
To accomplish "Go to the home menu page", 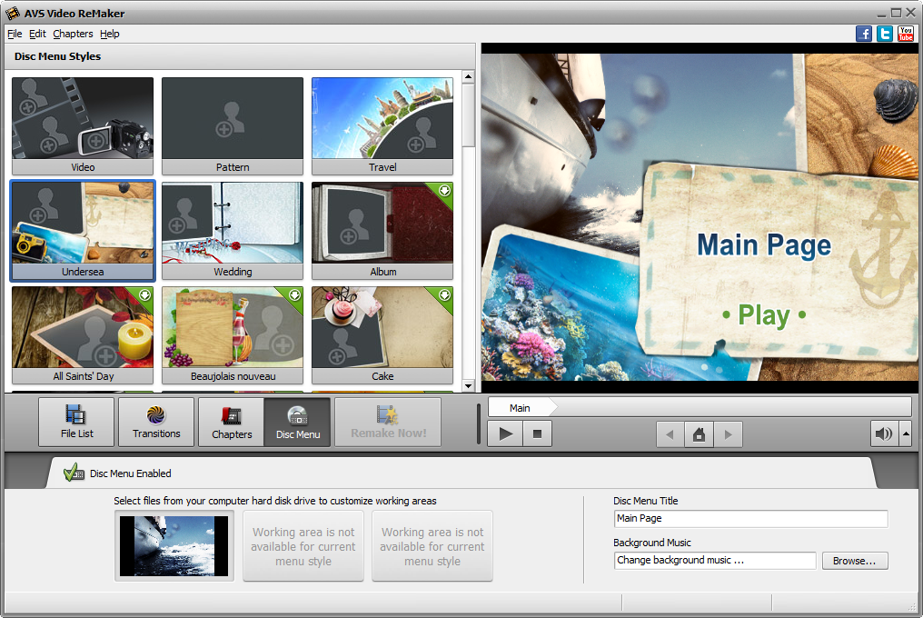I will click(699, 434).
